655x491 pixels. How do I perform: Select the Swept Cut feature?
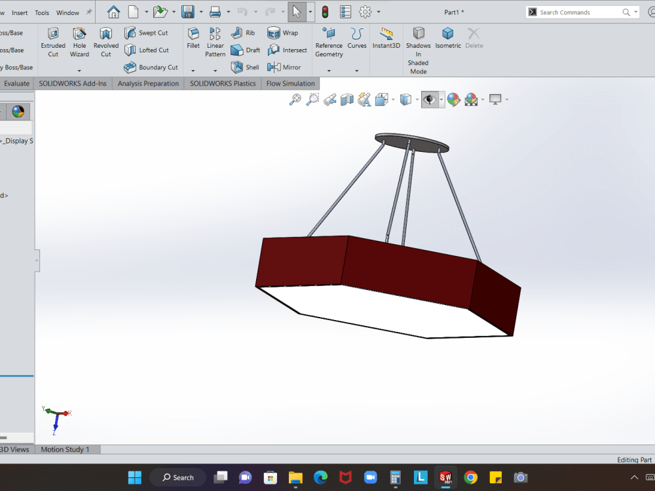(x=148, y=33)
